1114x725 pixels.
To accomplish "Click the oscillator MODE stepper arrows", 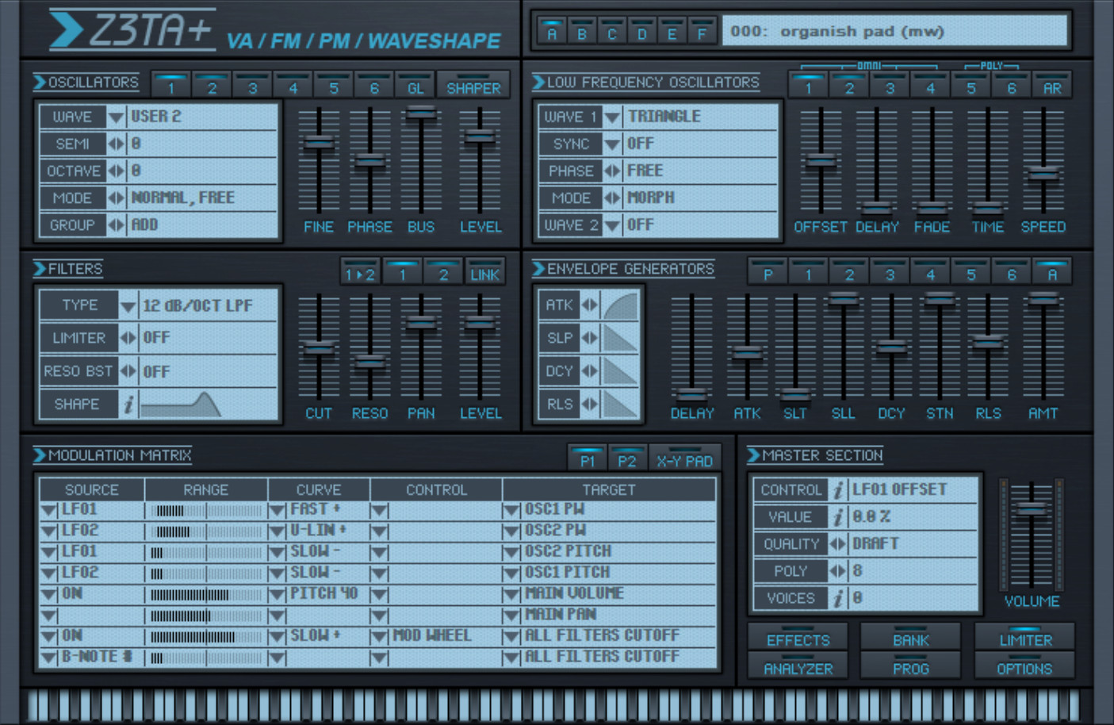I will (116, 198).
